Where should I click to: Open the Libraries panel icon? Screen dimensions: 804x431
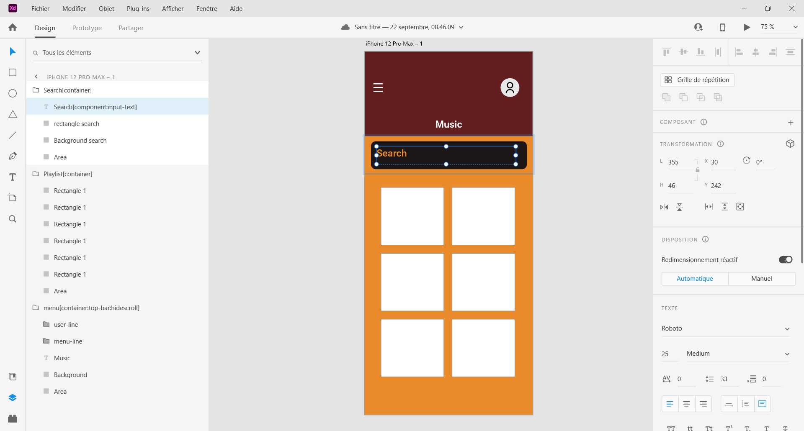pyautogui.click(x=13, y=377)
